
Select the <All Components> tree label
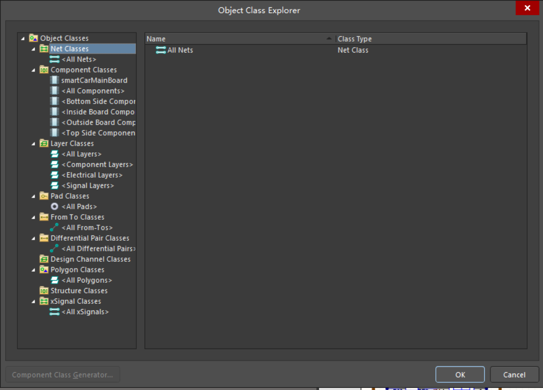(93, 91)
